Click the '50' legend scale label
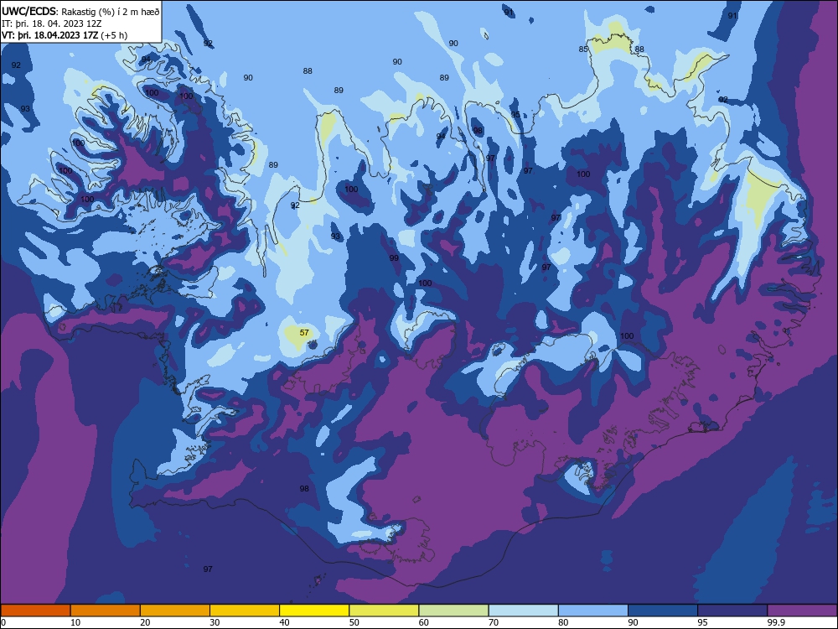The height and width of the screenshot is (629, 838). click(x=354, y=622)
